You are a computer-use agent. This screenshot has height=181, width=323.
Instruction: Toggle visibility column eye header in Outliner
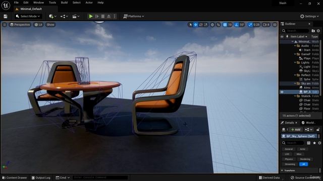(x=282, y=37)
